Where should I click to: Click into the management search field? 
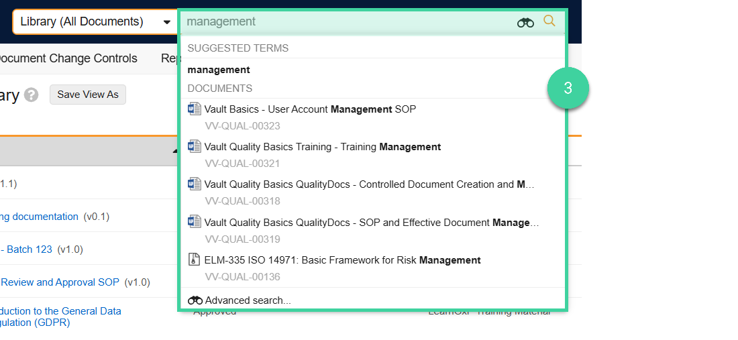click(x=348, y=21)
